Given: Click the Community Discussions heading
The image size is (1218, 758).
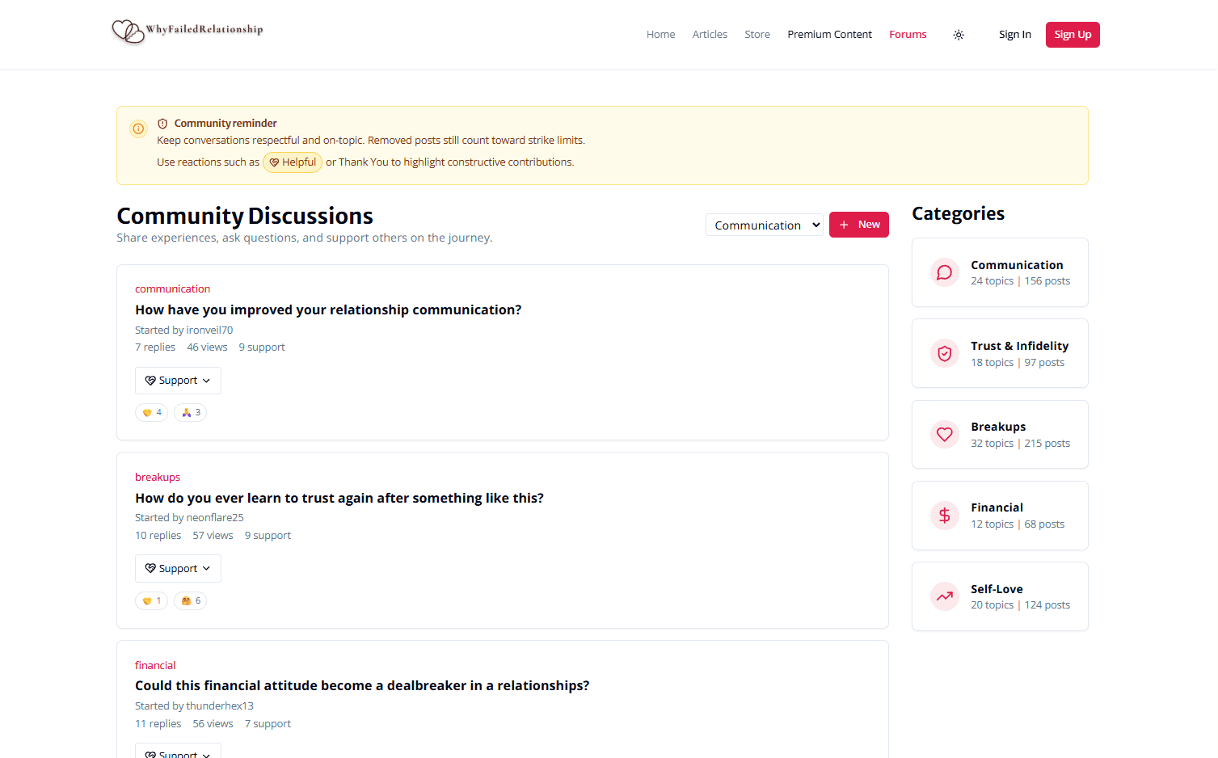Looking at the screenshot, I should click(x=245, y=216).
